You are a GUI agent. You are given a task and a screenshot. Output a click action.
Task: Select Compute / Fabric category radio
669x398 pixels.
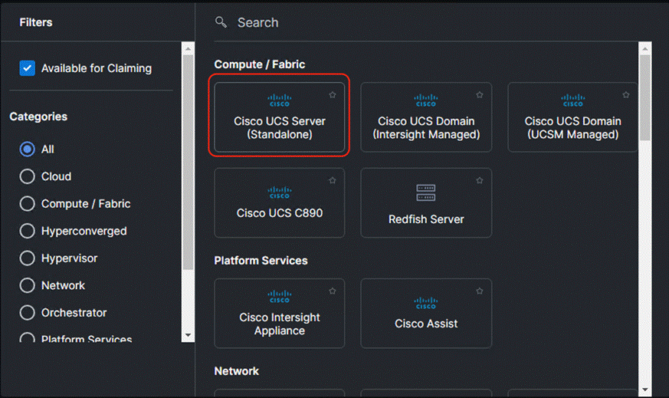(x=28, y=204)
